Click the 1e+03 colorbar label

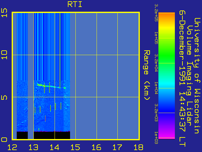pos(156,138)
